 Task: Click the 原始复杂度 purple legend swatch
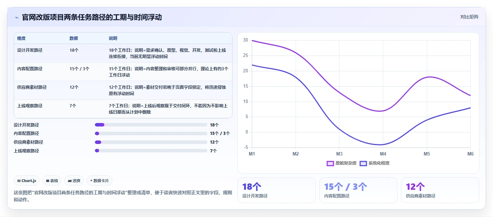pos(330,163)
